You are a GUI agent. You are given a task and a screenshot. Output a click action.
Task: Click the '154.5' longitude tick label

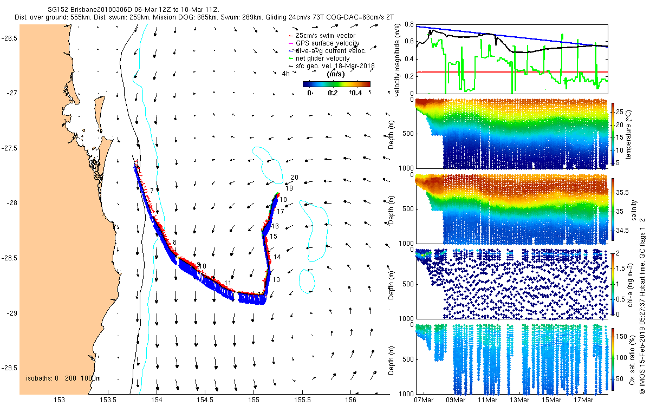pyautogui.click(x=205, y=400)
